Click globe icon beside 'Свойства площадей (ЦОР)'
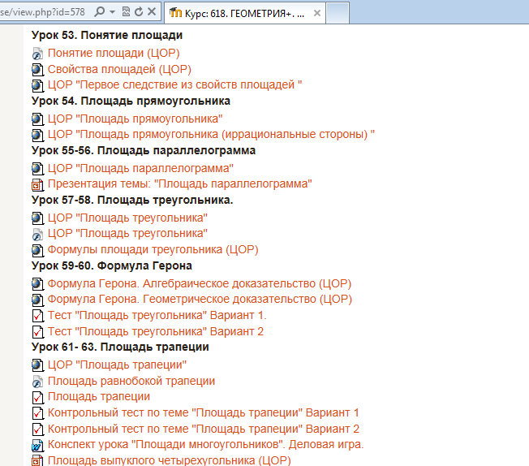 (37, 70)
